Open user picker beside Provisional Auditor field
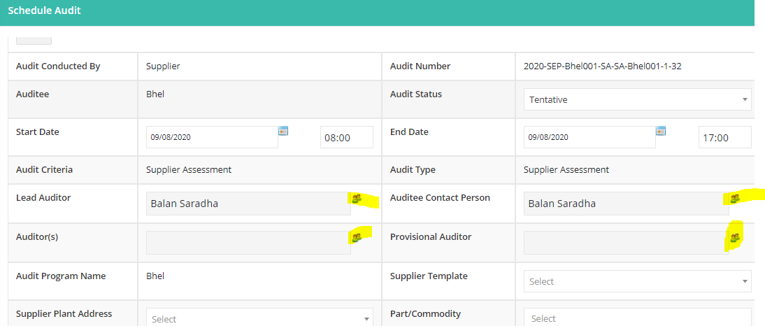 [x=735, y=238]
